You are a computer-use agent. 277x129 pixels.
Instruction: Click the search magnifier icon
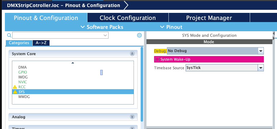pos(9,36)
